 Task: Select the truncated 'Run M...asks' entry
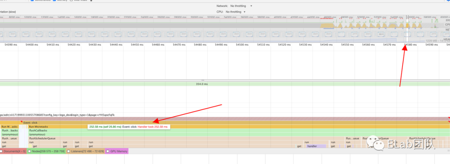click(10, 127)
